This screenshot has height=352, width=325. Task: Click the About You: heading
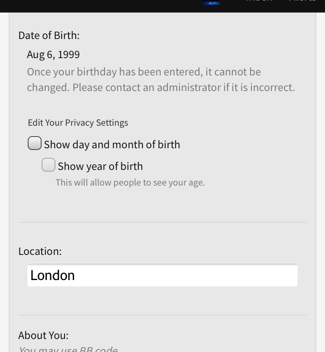tap(43, 336)
